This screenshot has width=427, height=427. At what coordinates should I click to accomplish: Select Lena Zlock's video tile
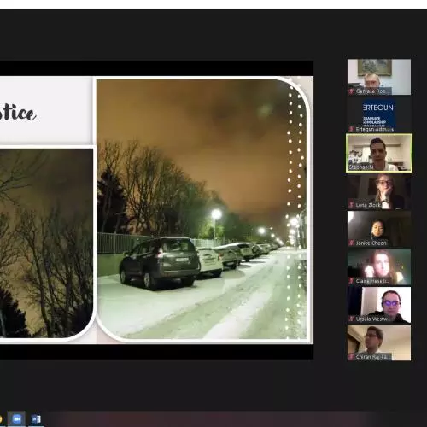pyautogui.click(x=379, y=191)
